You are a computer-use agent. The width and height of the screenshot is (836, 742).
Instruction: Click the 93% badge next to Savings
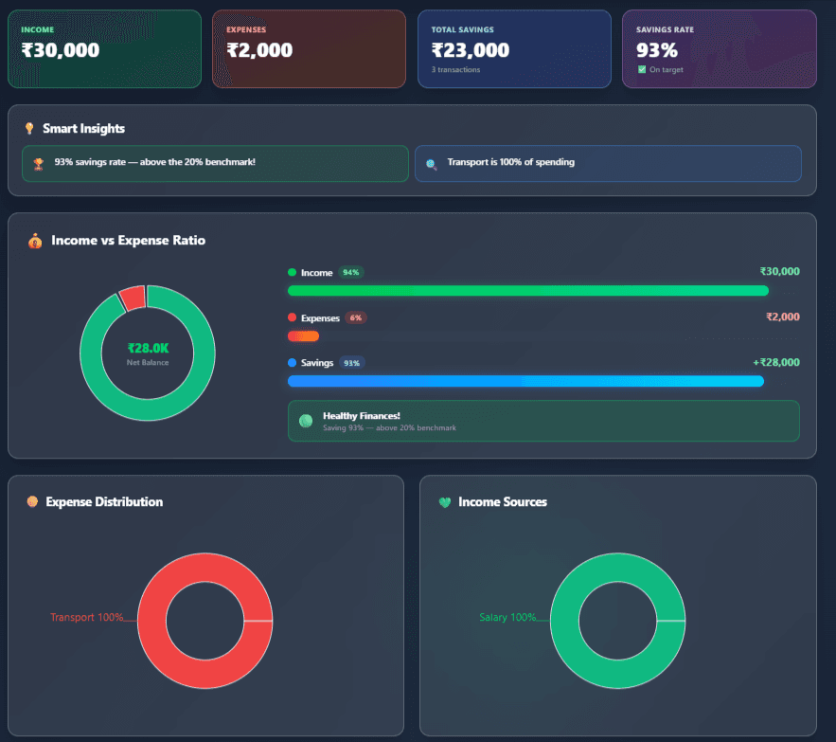coord(351,363)
